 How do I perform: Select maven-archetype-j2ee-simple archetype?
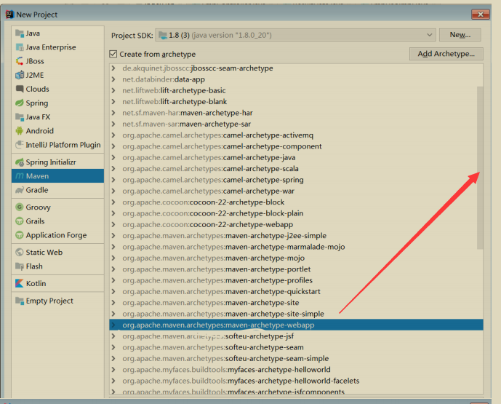point(296,236)
